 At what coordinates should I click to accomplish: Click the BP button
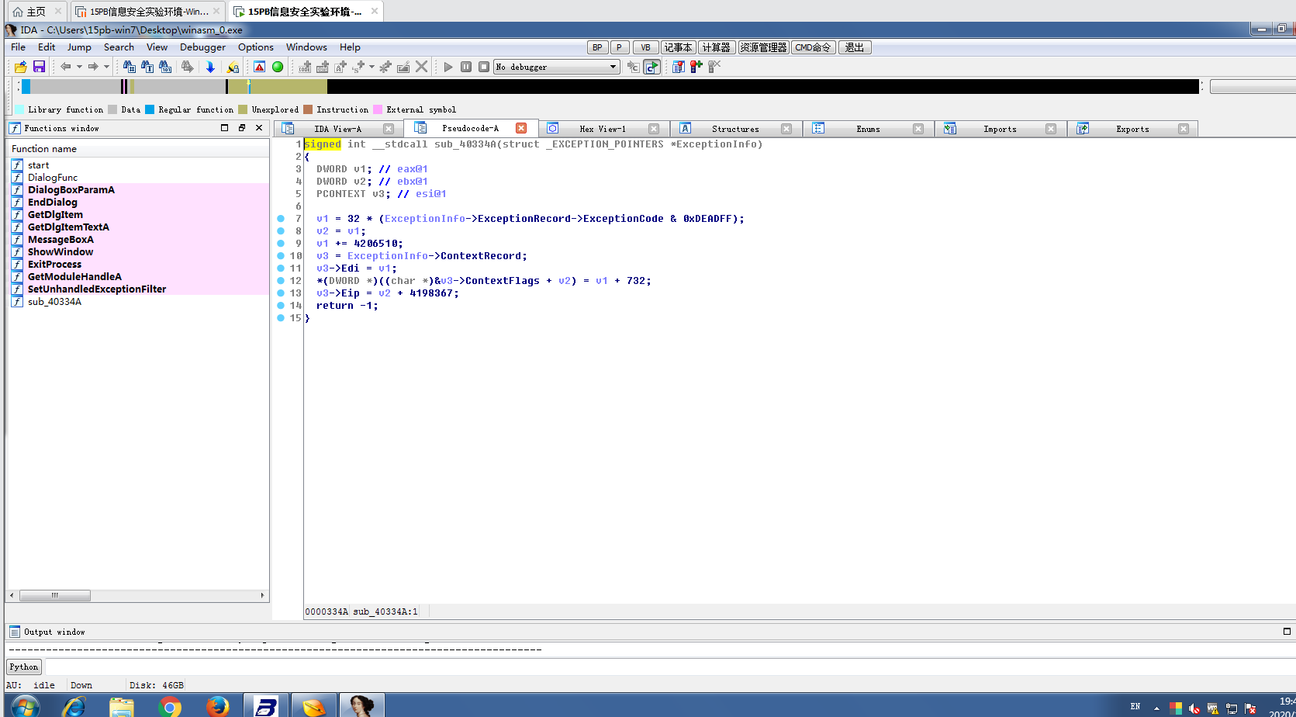[597, 47]
